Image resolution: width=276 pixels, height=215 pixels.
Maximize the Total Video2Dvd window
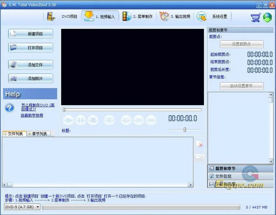coord(265,5)
